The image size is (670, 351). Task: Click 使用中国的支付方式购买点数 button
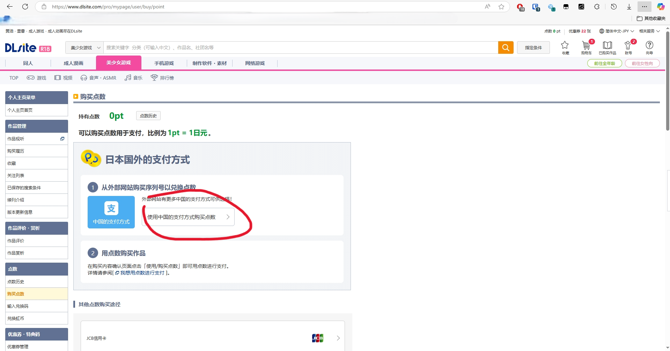pyautogui.click(x=188, y=217)
